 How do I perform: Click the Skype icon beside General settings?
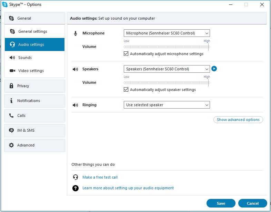pos(12,31)
